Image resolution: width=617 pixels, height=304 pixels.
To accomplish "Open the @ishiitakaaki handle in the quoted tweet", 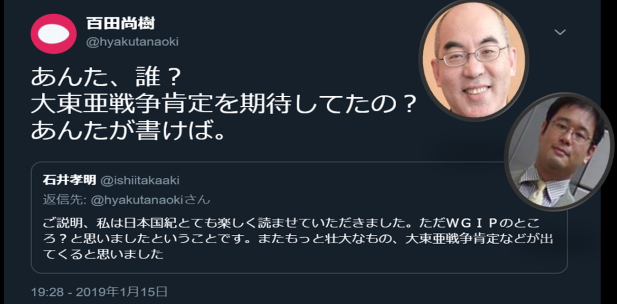I will [139, 180].
